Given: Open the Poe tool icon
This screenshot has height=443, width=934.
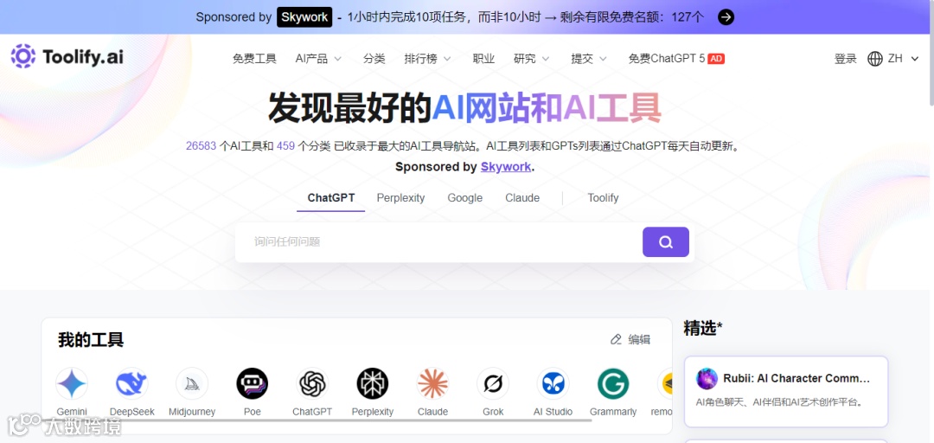Looking at the screenshot, I should coord(252,383).
